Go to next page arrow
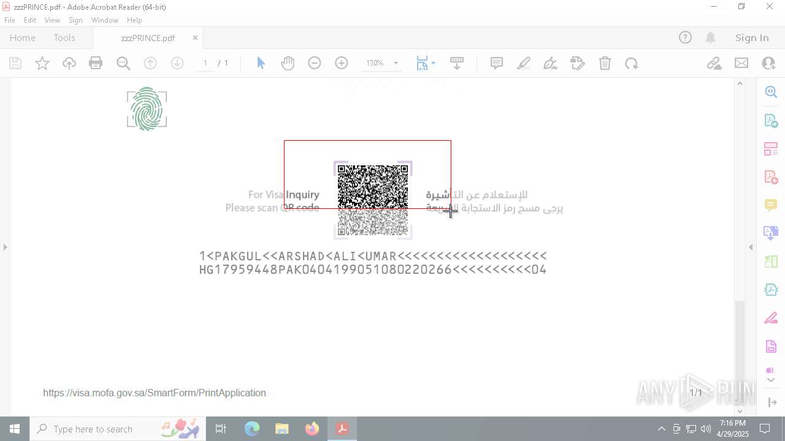785x441 pixels. [177, 63]
